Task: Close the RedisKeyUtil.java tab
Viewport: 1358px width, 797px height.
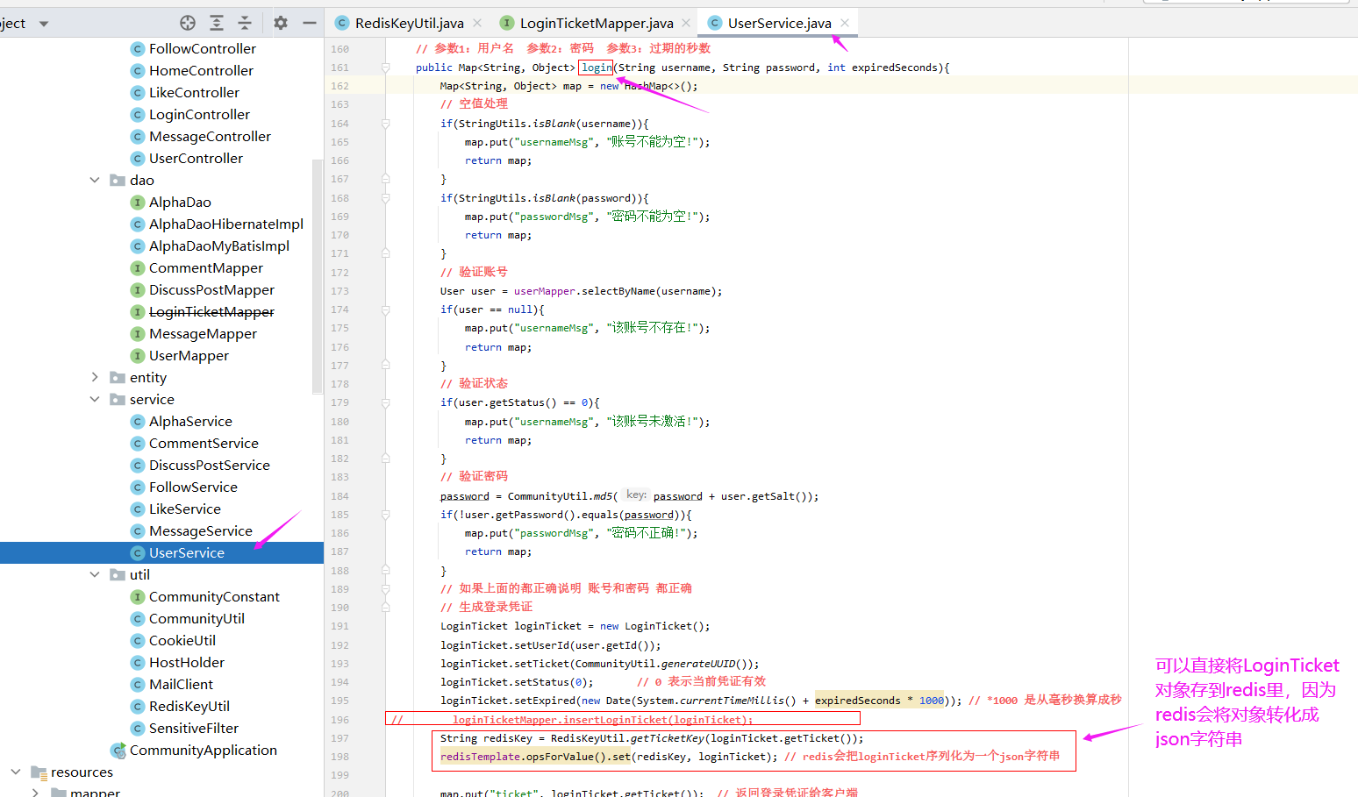Action: pyautogui.click(x=477, y=23)
